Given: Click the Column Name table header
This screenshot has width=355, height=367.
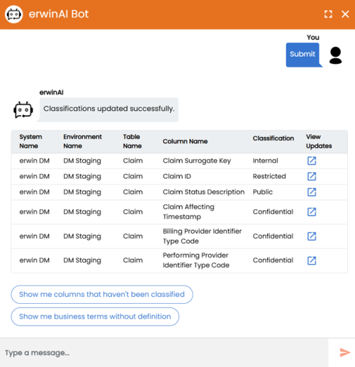Looking at the screenshot, I should 185,141.
